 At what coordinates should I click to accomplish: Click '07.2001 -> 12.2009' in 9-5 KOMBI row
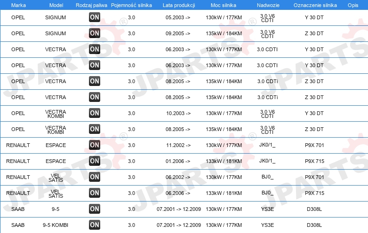pos(179,225)
